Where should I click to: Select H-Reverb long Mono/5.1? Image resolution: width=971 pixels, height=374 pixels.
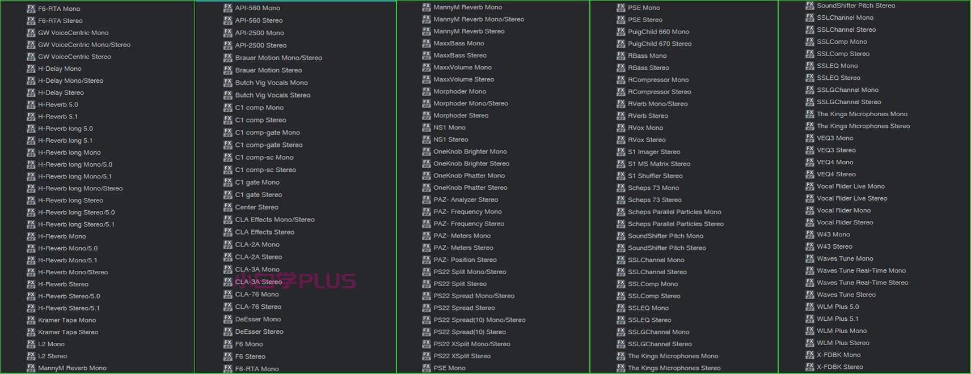click(x=75, y=176)
